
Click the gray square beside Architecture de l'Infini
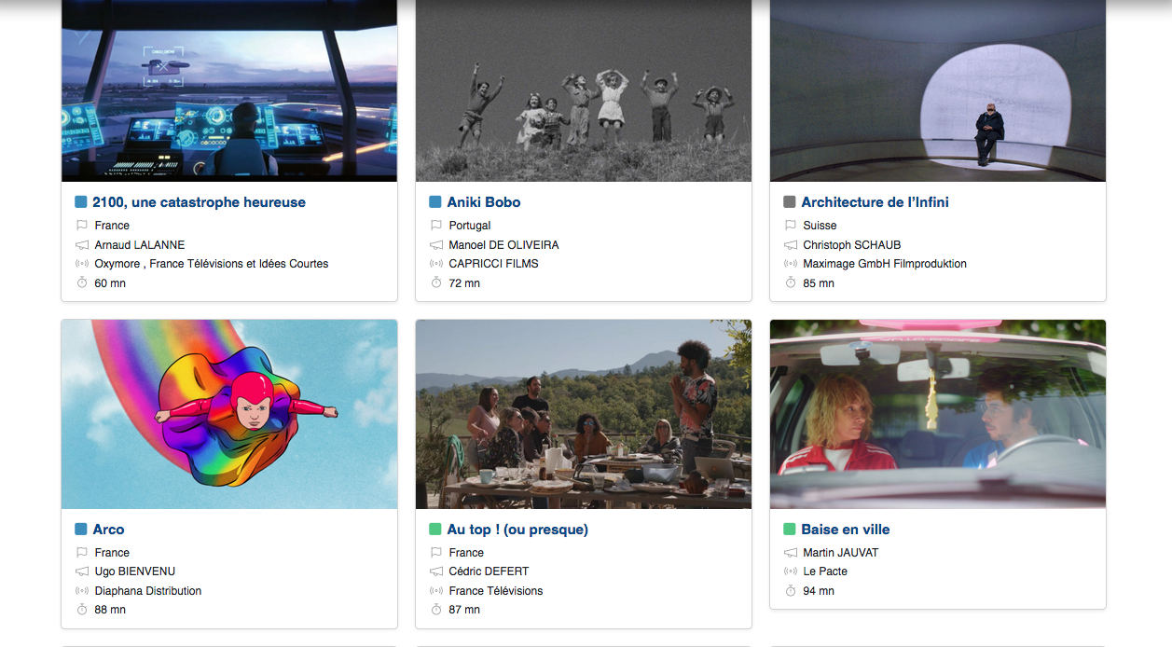click(790, 202)
